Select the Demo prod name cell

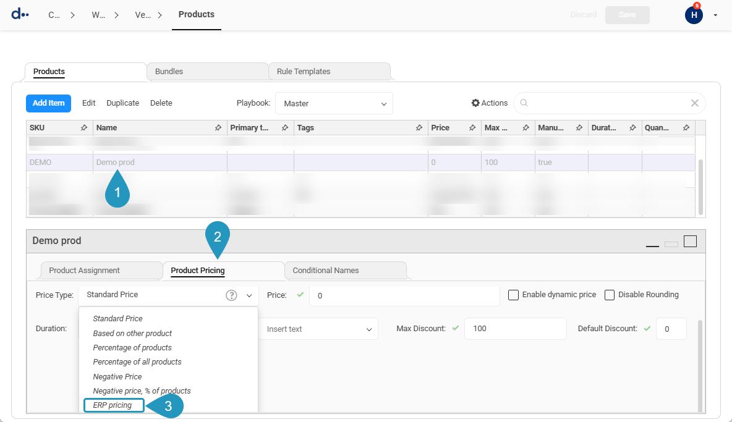point(160,162)
